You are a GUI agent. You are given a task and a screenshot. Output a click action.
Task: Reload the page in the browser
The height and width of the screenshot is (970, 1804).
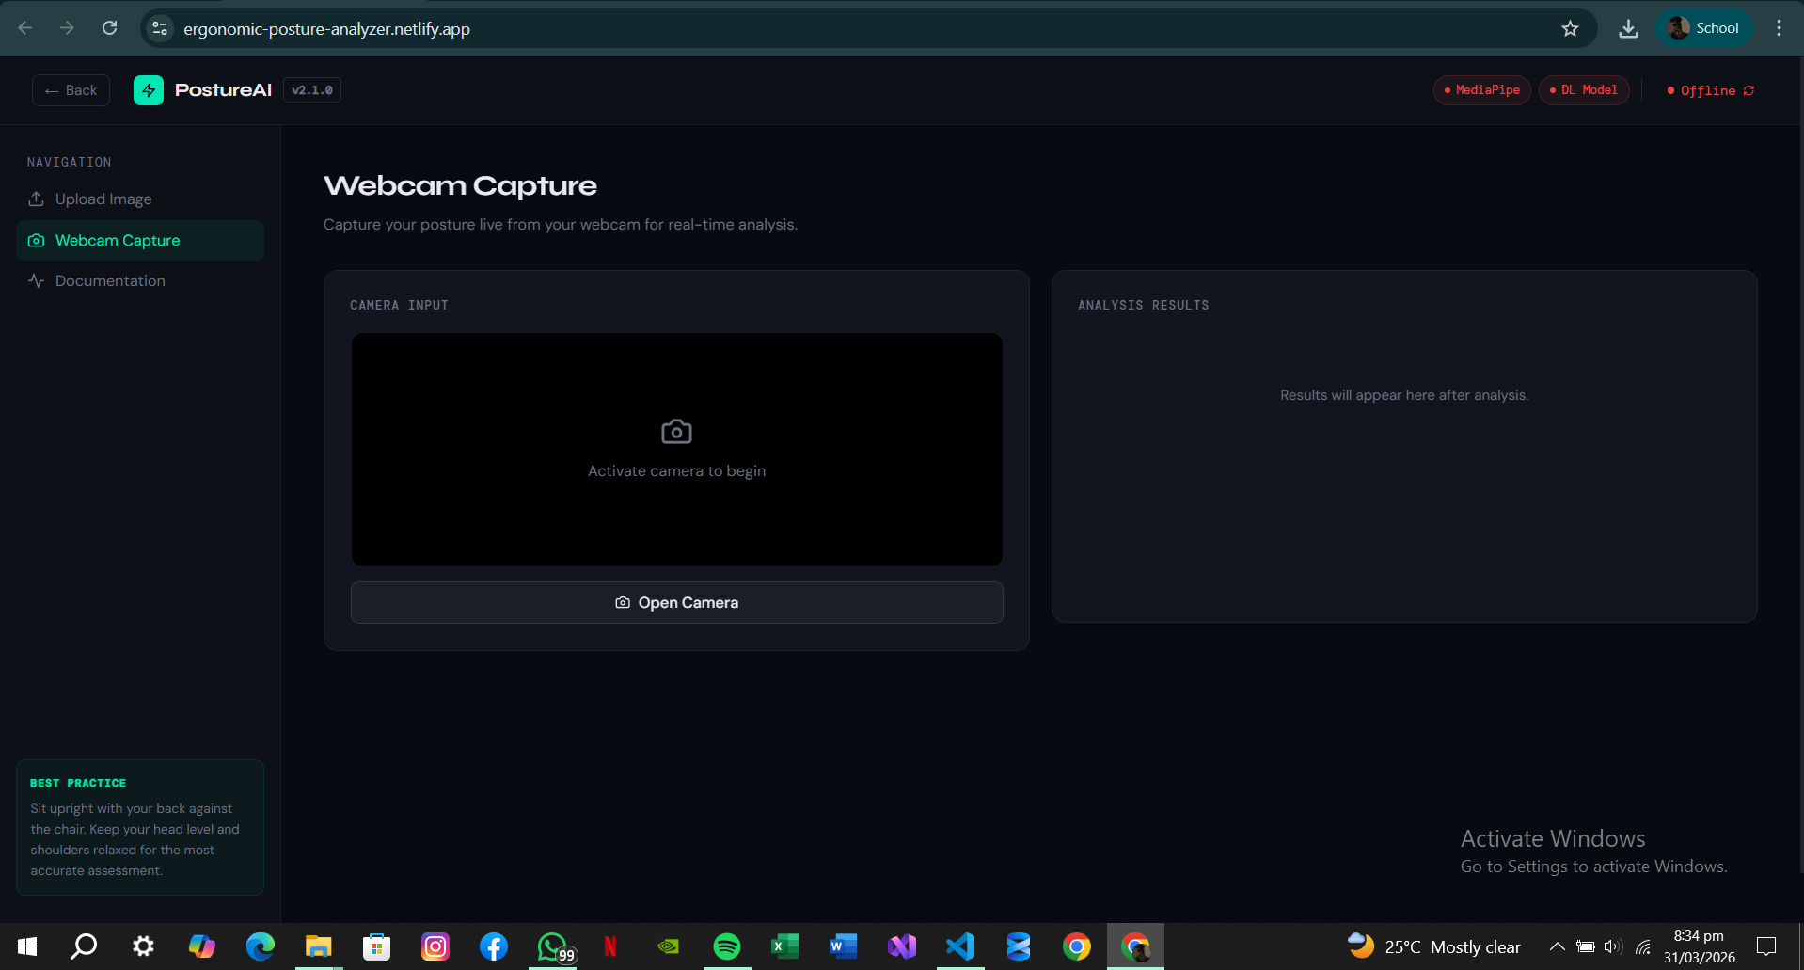click(x=110, y=28)
